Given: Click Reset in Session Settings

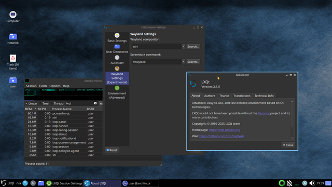Looking at the screenshot, I should pyautogui.click(x=112, y=150).
